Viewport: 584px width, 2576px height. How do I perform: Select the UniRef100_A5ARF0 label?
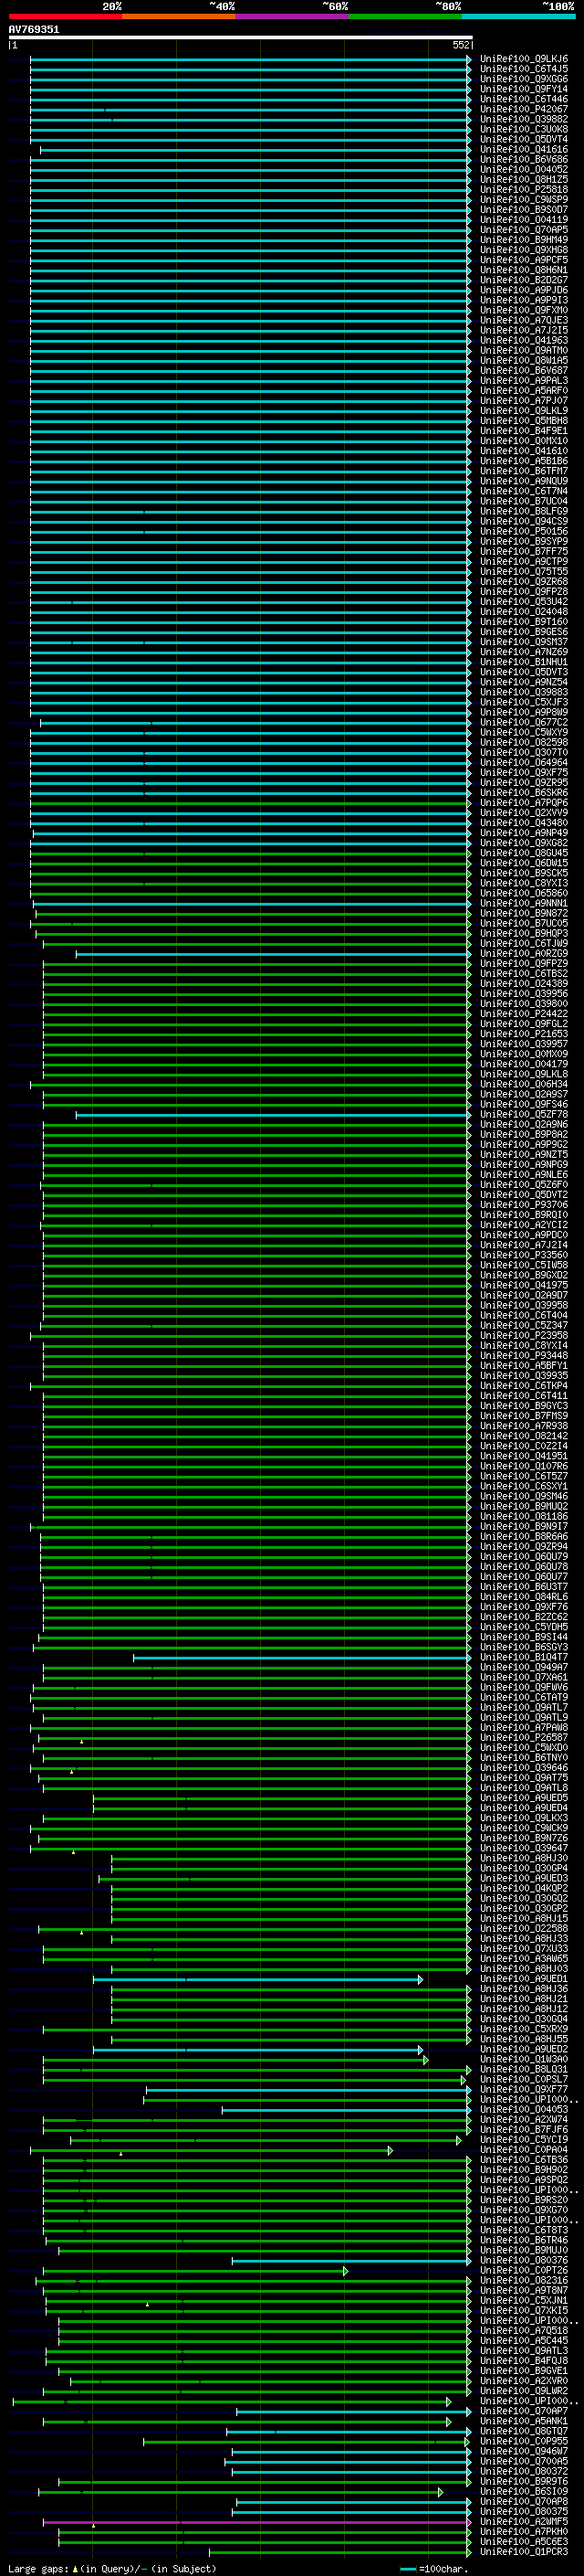pyautogui.click(x=523, y=390)
